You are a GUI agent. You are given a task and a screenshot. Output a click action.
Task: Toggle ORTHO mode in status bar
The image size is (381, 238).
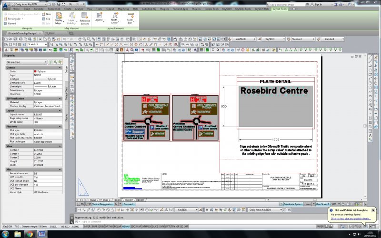coord(109,227)
